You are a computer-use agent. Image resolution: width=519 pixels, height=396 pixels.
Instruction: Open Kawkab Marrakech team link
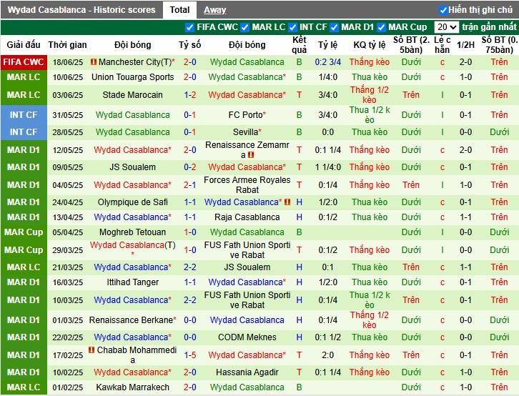click(133, 387)
